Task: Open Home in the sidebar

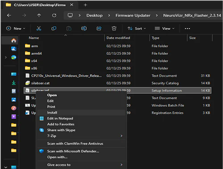Action: (14, 40)
